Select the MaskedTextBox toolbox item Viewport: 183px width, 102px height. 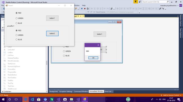point(13,58)
